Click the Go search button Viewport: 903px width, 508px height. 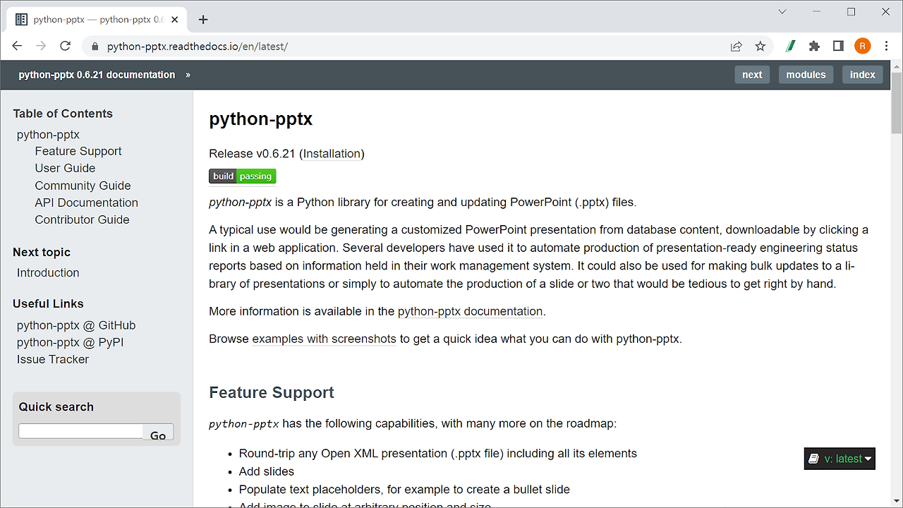click(x=158, y=433)
